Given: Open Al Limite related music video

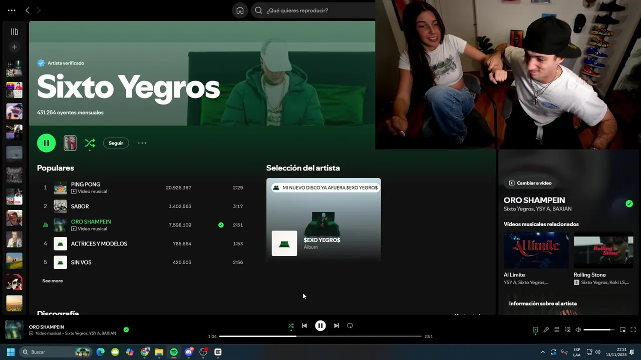Looking at the screenshot, I should click(536, 259).
